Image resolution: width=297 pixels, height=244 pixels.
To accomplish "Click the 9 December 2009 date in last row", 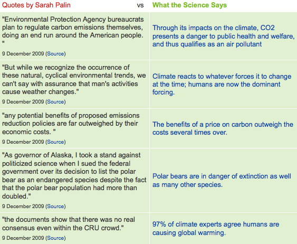I will [x=23, y=238].
